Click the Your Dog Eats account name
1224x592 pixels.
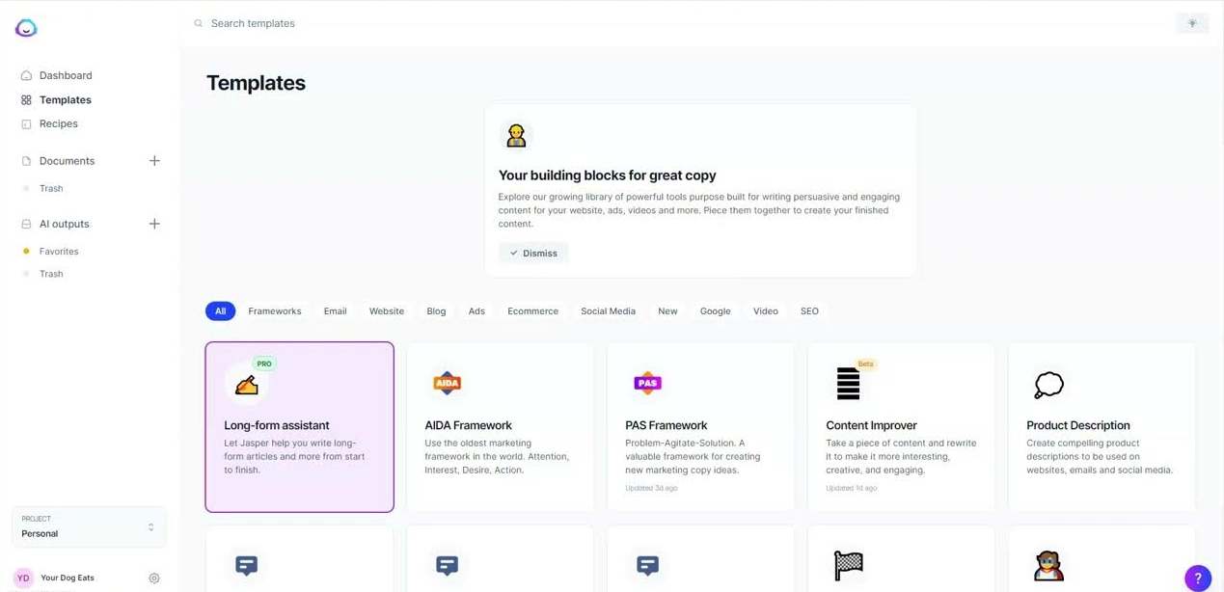pos(68,579)
